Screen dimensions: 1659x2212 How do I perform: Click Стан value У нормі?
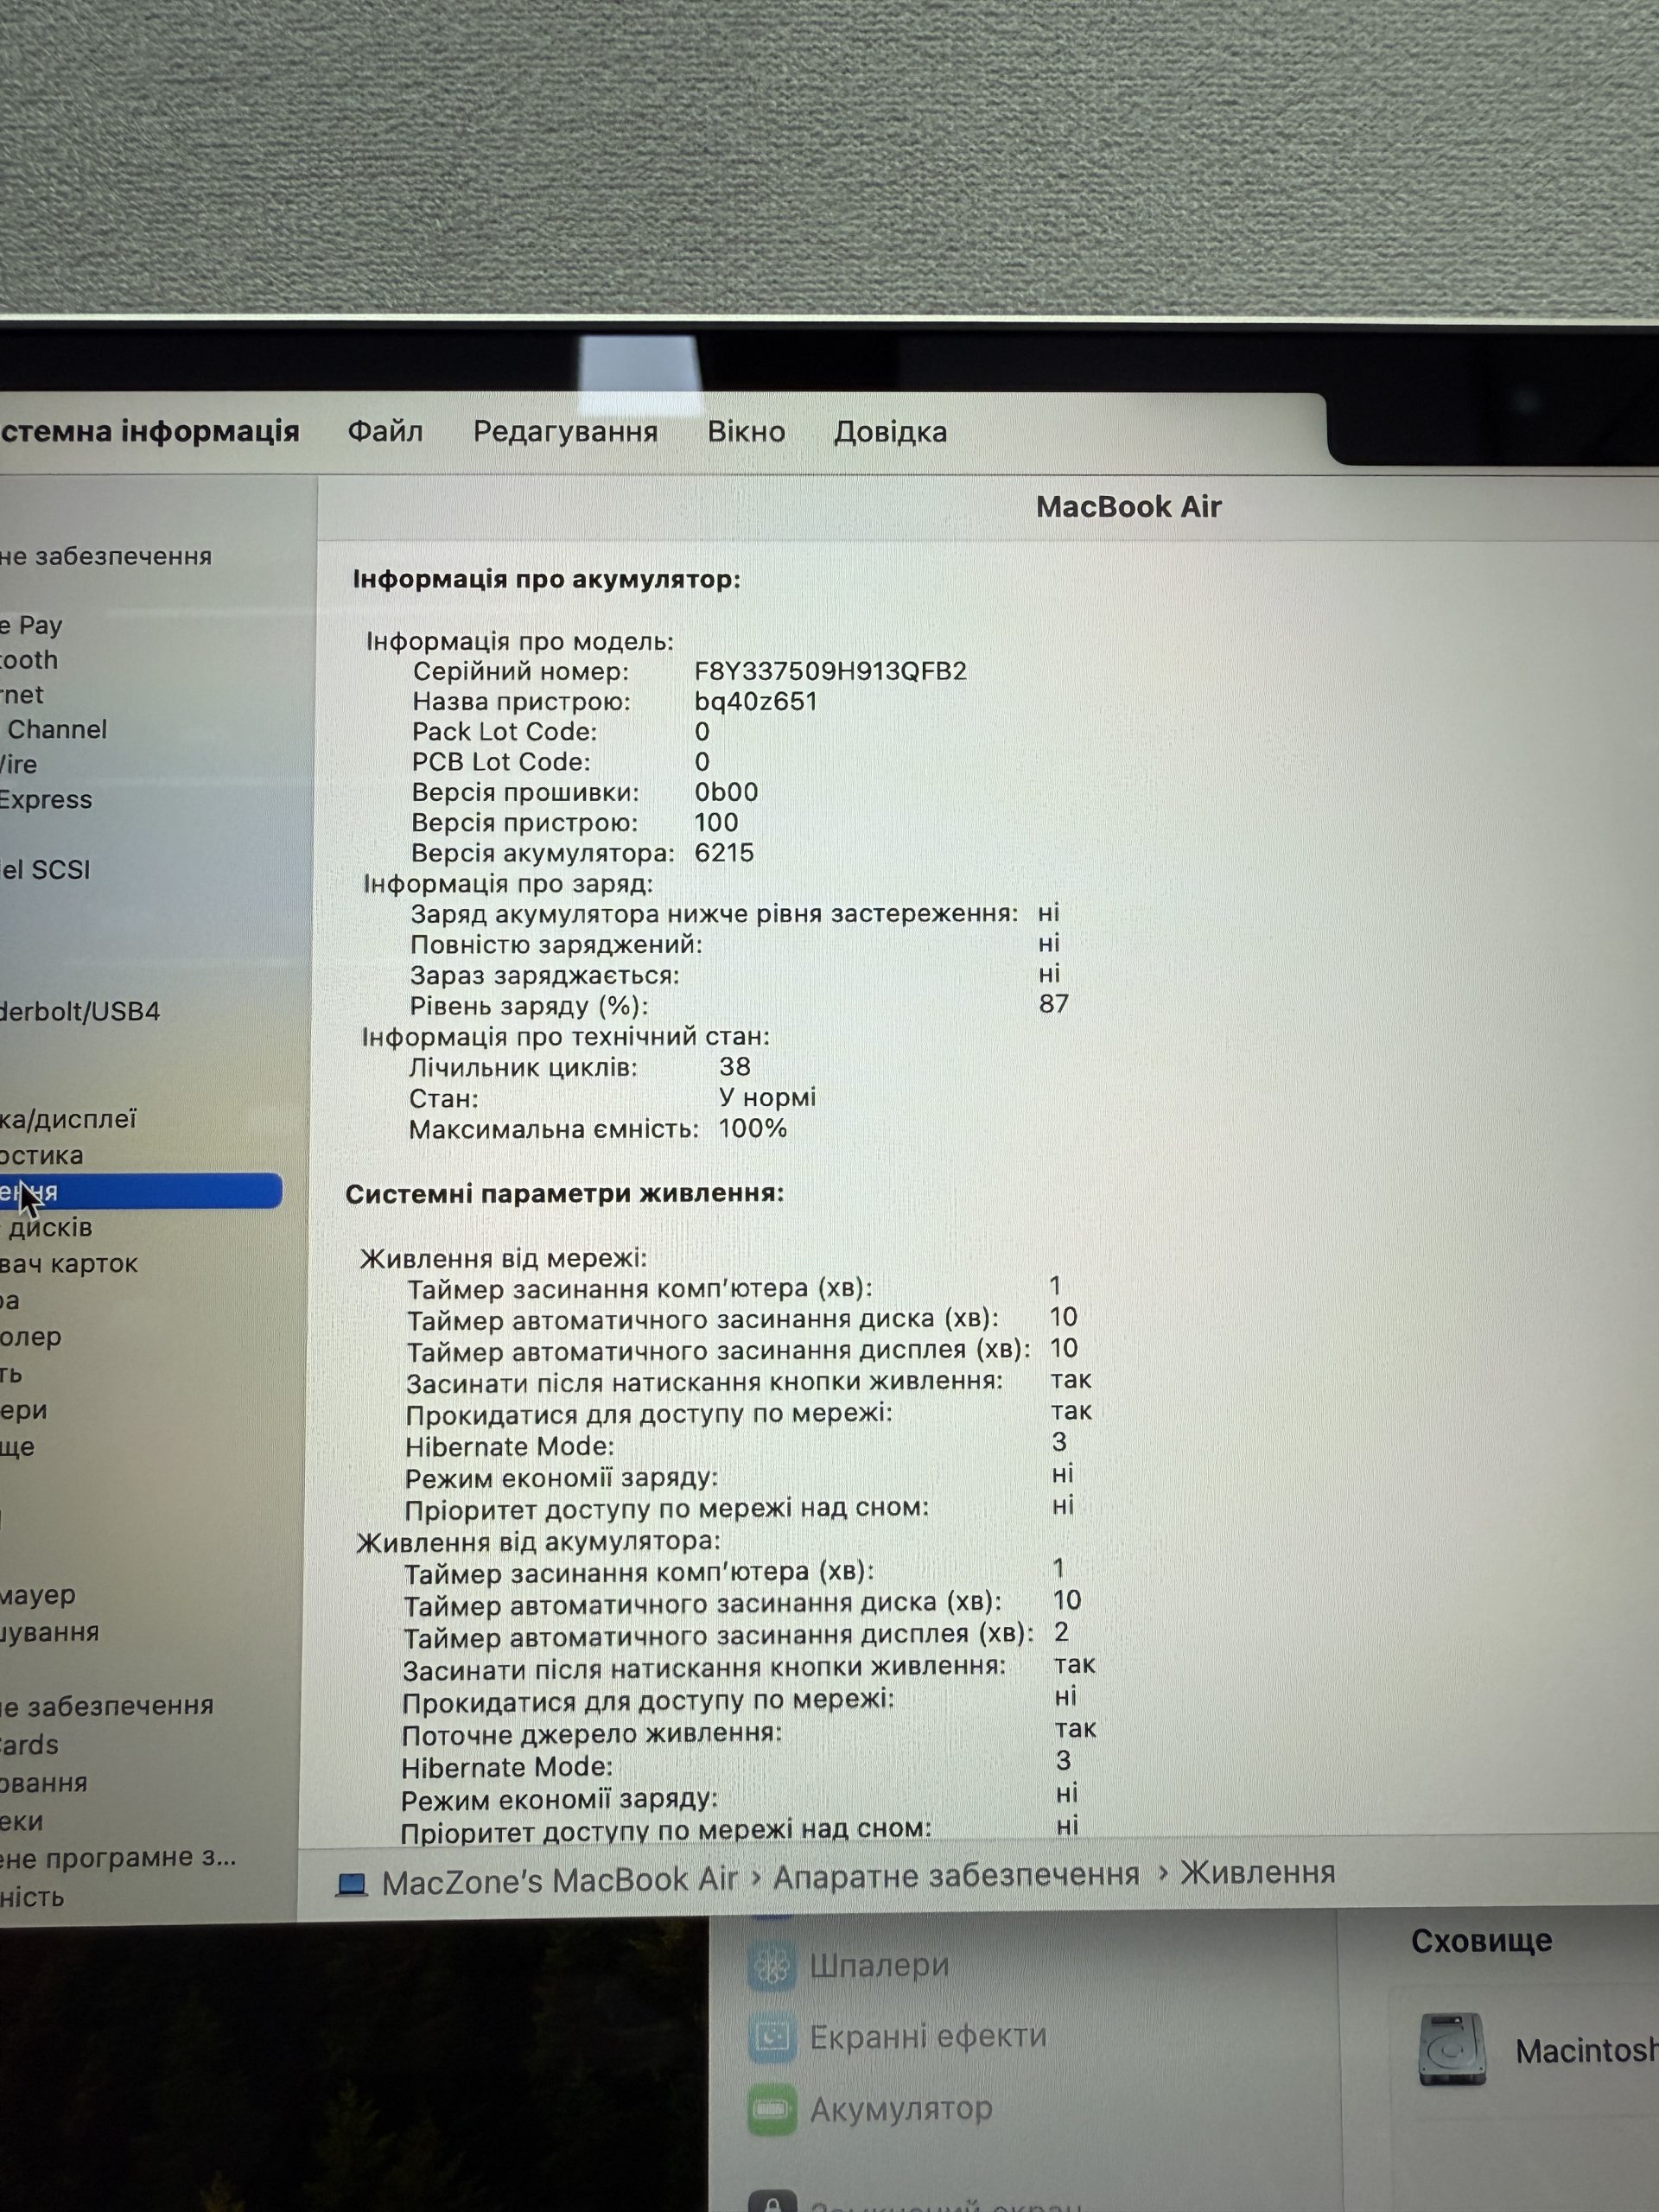tap(767, 1097)
